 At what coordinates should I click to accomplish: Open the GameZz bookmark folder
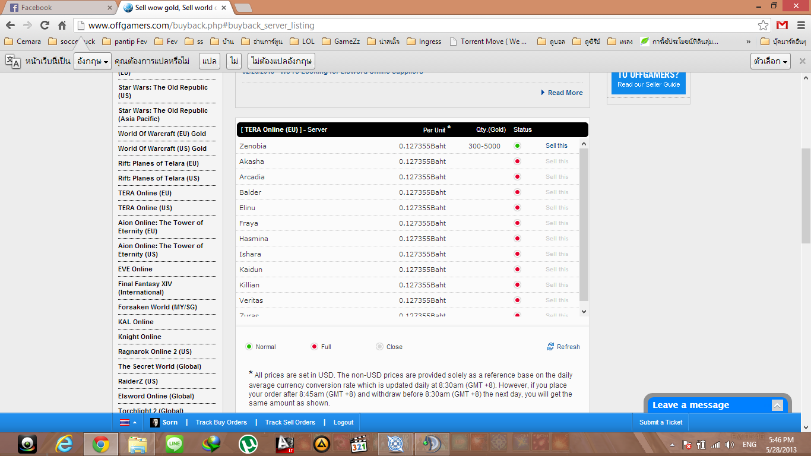click(x=341, y=42)
